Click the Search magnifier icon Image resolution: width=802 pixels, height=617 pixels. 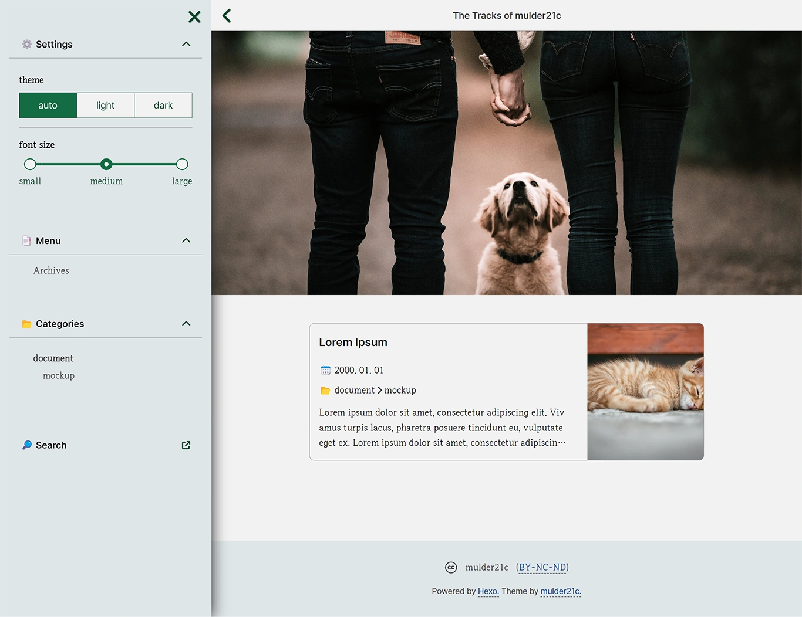(x=26, y=445)
